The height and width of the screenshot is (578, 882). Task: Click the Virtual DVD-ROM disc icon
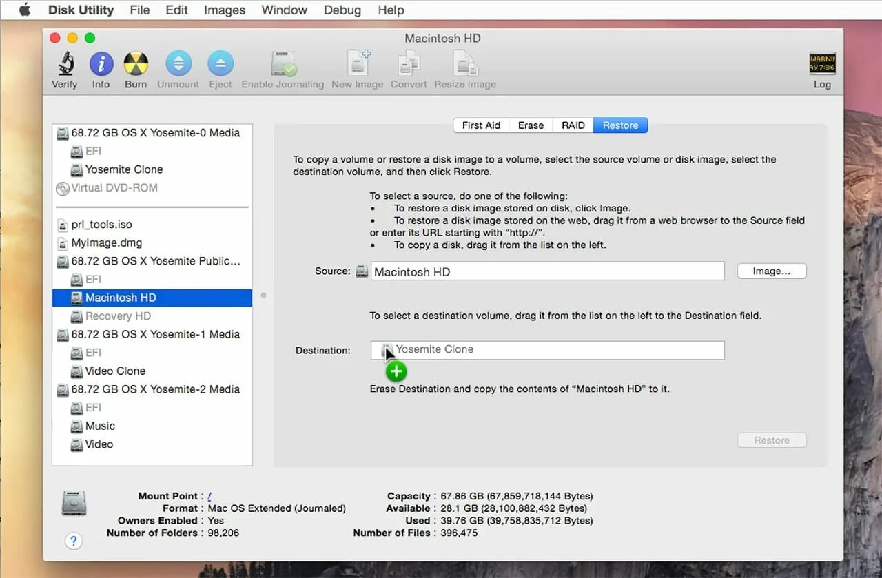point(63,188)
